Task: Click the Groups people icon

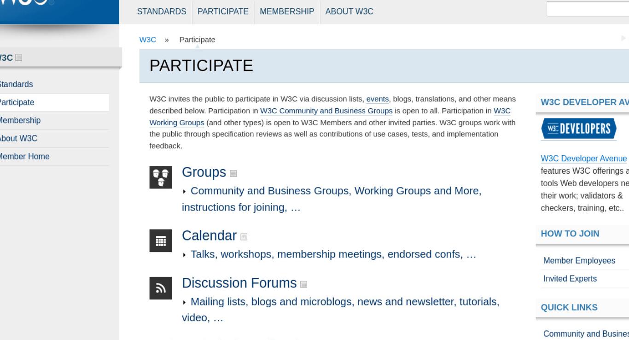Action: (x=161, y=177)
